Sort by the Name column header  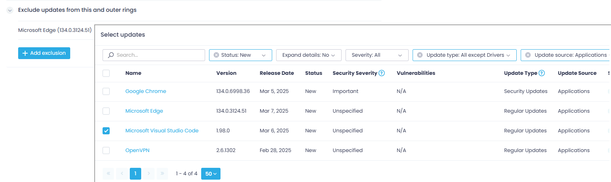tap(133, 73)
